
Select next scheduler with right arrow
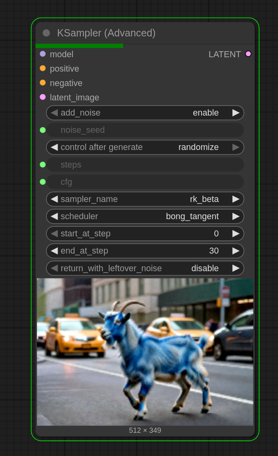click(236, 216)
